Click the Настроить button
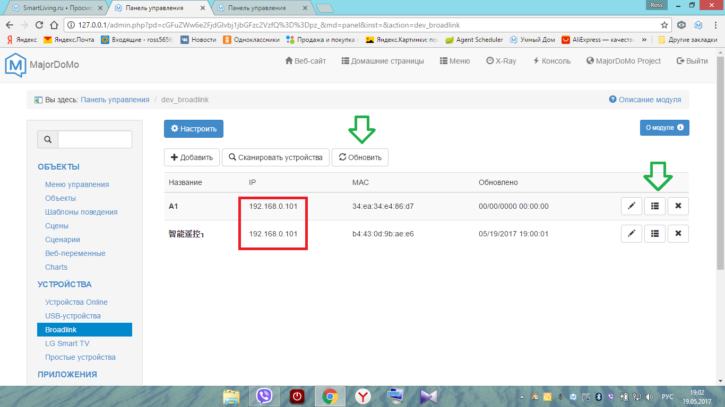This screenshot has width=725, height=407. coord(194,129)
